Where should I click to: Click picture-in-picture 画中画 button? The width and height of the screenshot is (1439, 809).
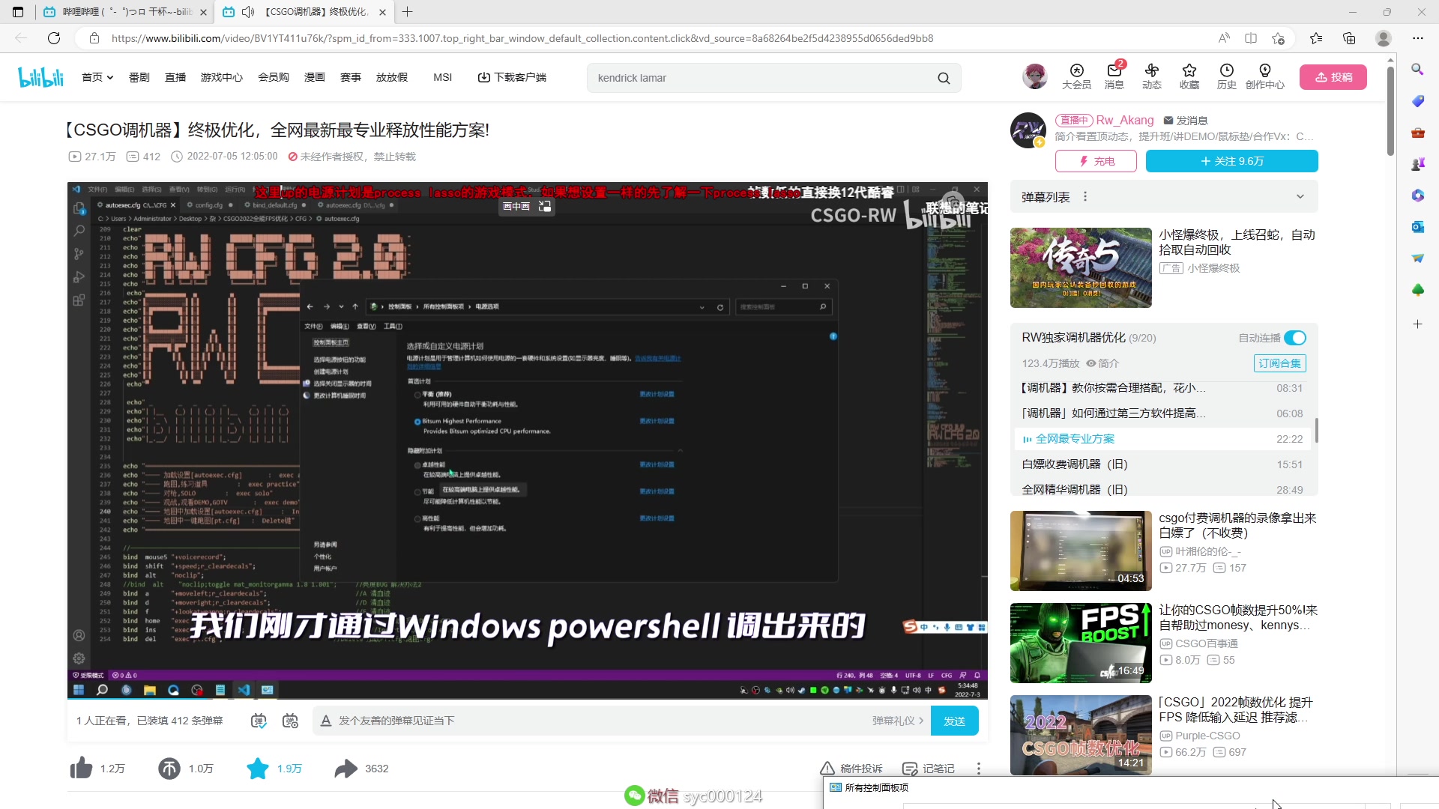(527, 206)
